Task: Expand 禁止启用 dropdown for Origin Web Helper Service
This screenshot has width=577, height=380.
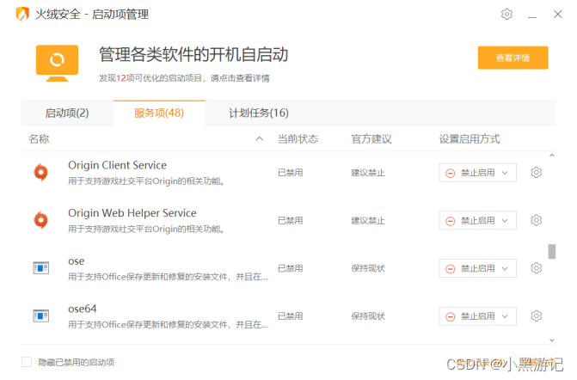Action: click(x=477, y=220)
